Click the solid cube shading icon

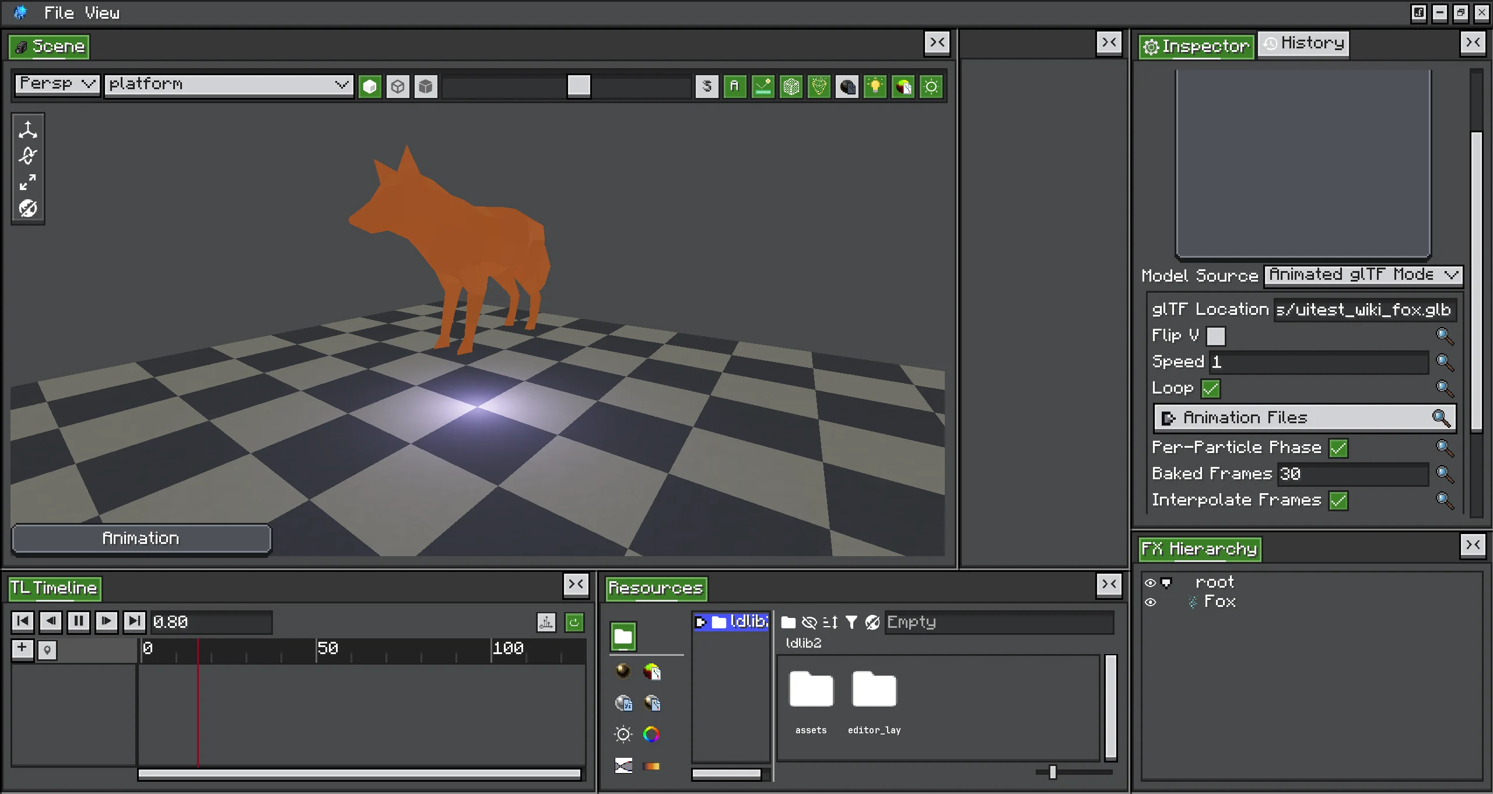(370, 87)
